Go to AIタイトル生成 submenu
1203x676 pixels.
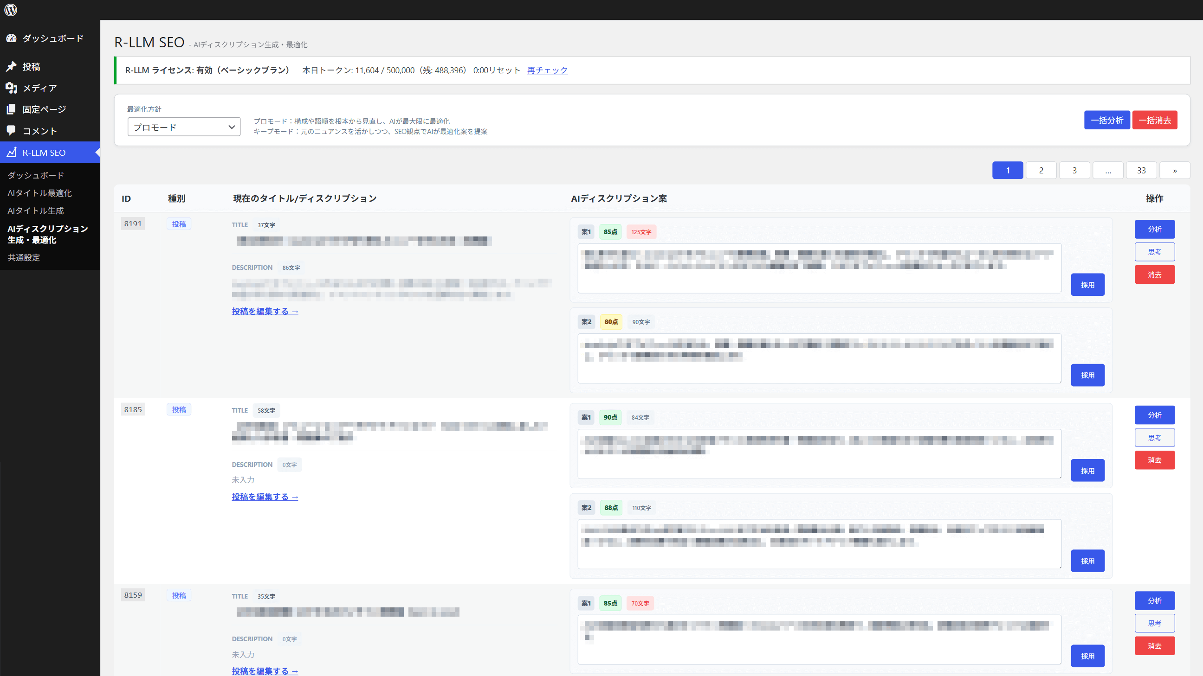pos(35,211)
